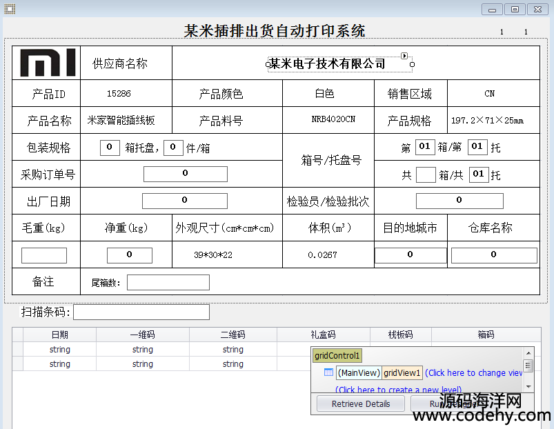The width and height of the screenshot is (554, 429).
Task: Click the 件/箱 quantity input box
Action: [173, 148]
